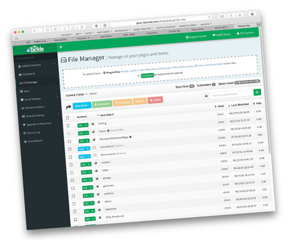The width and height of the screenshot is (288, 245).
Task: Open the Support Center header link
Action: [x=196, y=37]
